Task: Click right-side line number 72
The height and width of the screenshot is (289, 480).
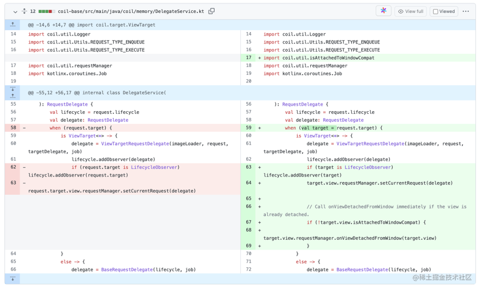Action: coord(248,269)
